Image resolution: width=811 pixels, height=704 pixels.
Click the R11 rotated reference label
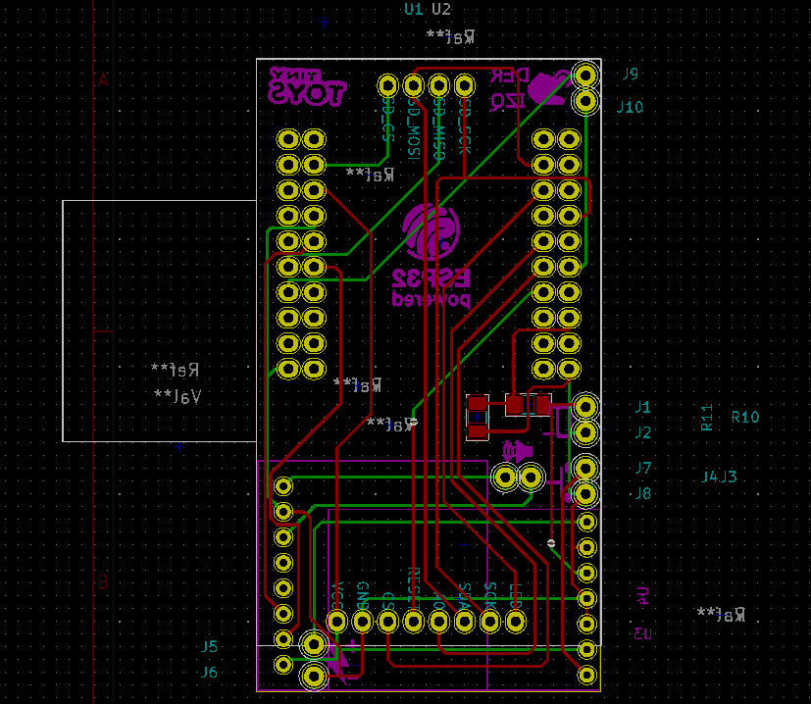tap(706, 418)
